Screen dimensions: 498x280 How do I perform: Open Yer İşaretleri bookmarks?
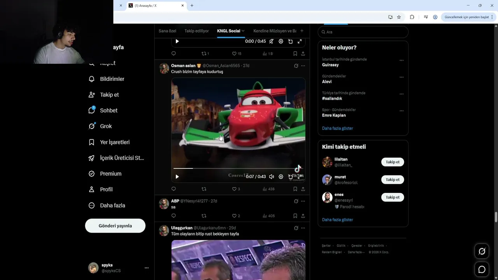(x=109, y=142)
